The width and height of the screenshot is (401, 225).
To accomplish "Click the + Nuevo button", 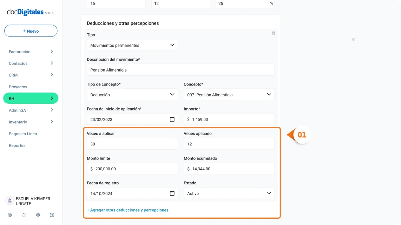I will 31,31.
